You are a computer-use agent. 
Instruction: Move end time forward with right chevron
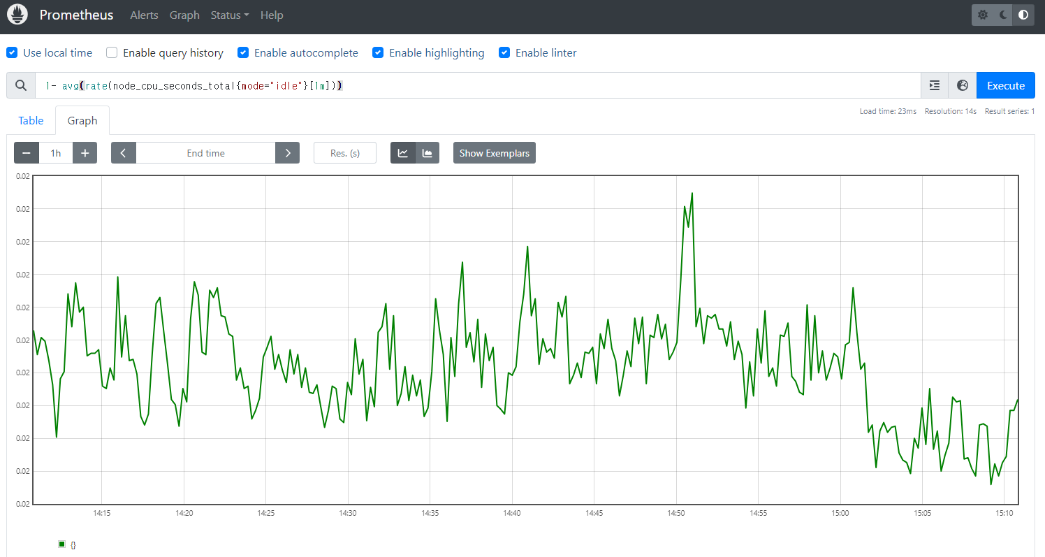287,153
